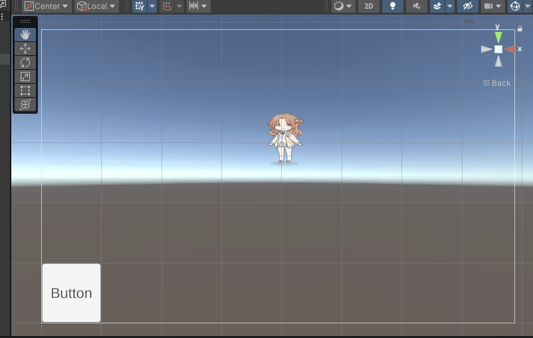Toggle hidden objects visibility eye icon
The width and height of the screenshot is (533, 338).
[x=468, y=6]
